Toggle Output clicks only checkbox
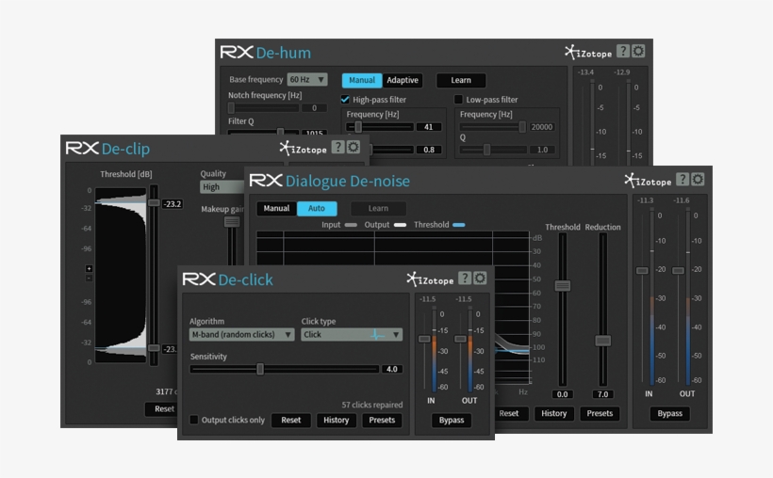 (x=194, y=420)
